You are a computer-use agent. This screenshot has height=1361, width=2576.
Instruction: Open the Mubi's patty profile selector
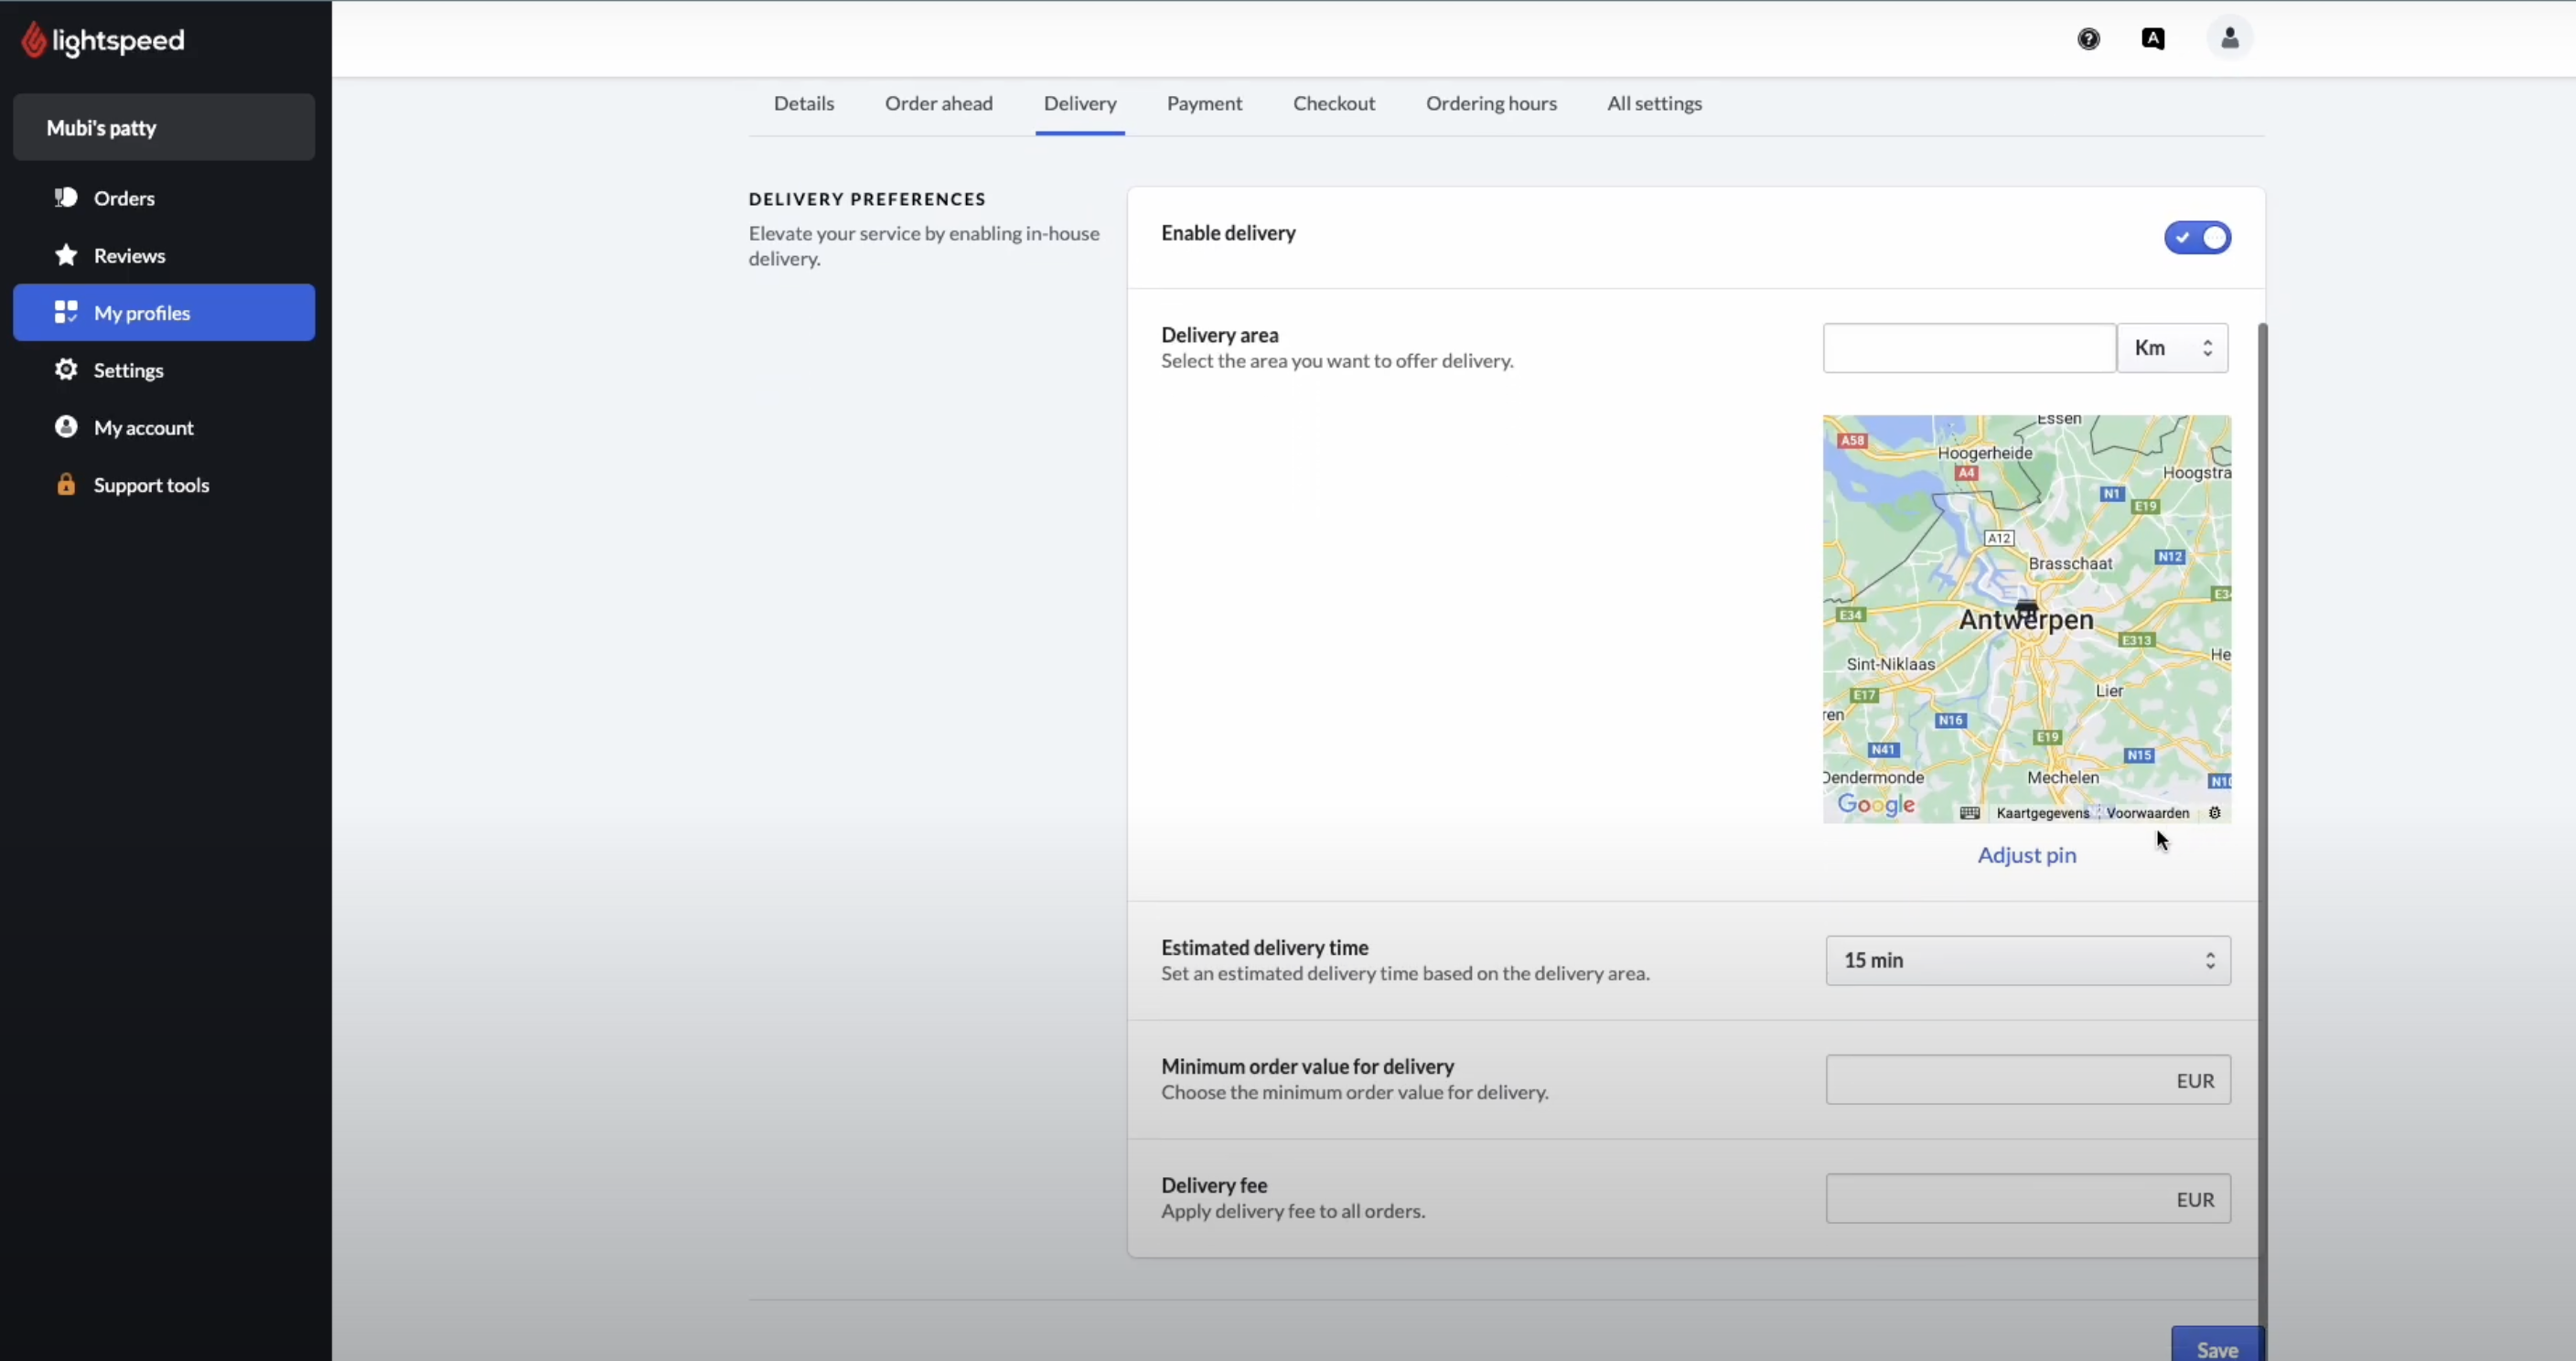(x=164, y=128)
